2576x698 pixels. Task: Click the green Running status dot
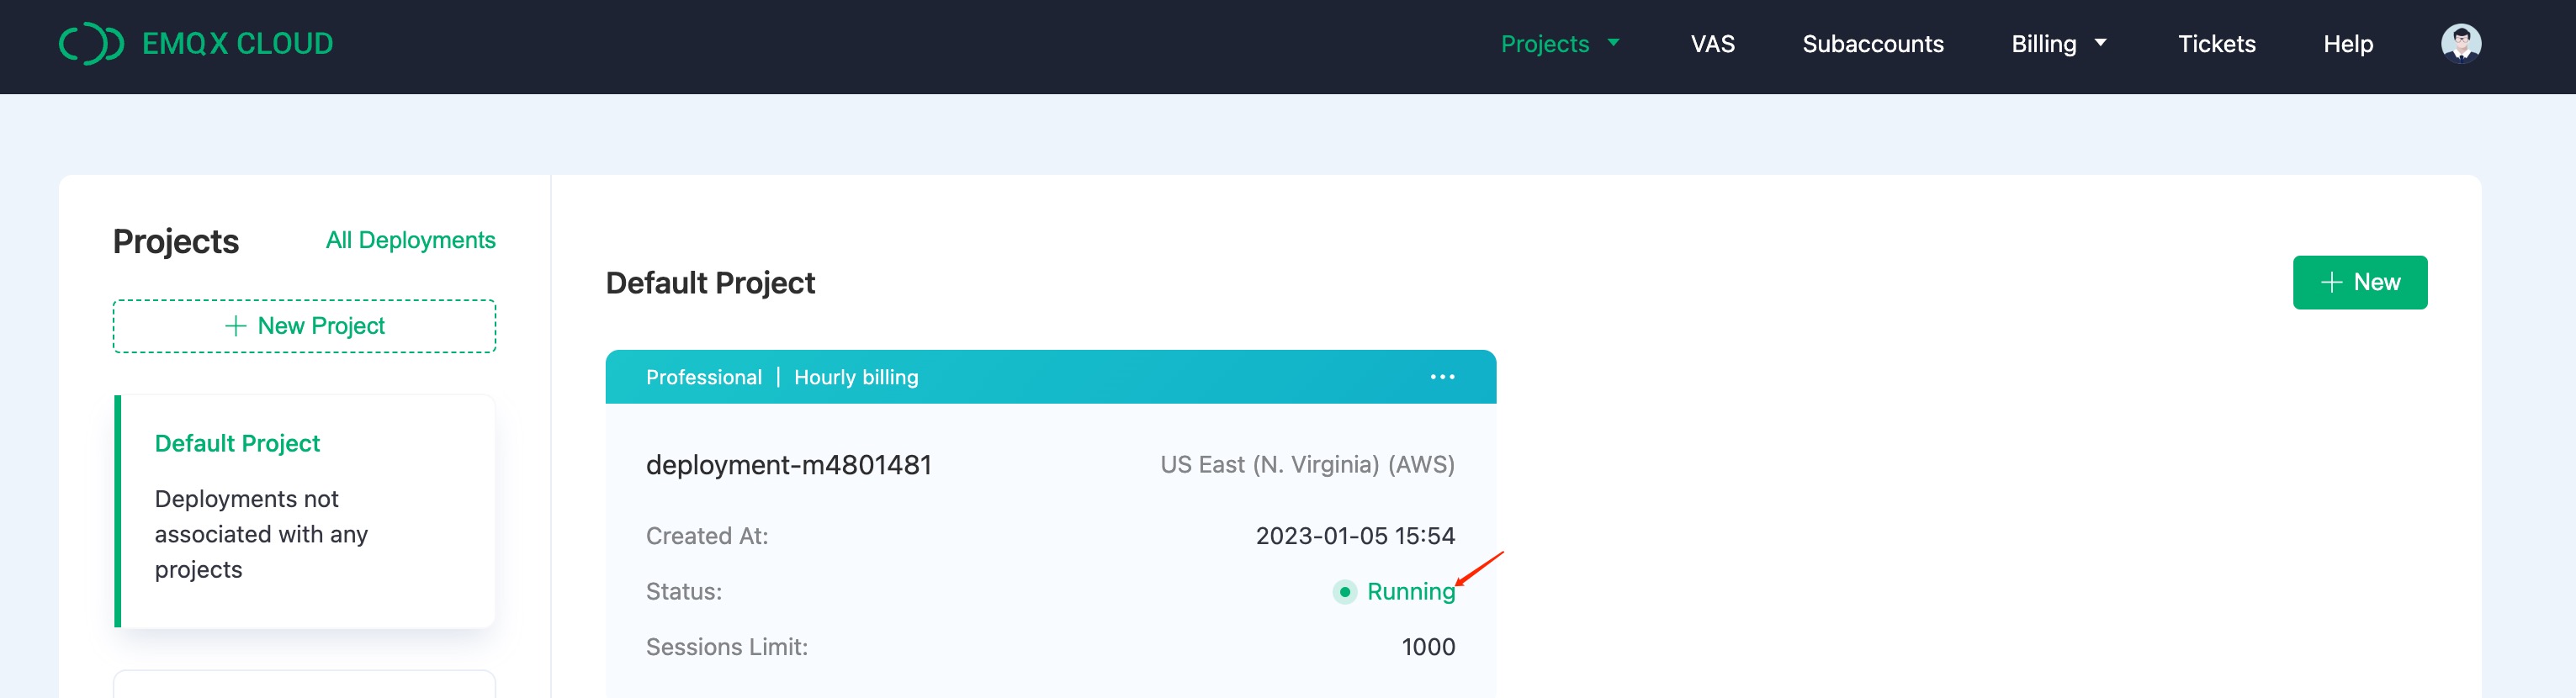pyautogui.click(x=1344, y=592)
